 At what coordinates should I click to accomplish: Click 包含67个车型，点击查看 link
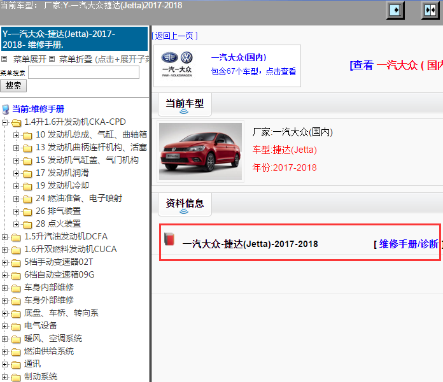point(253,71)
